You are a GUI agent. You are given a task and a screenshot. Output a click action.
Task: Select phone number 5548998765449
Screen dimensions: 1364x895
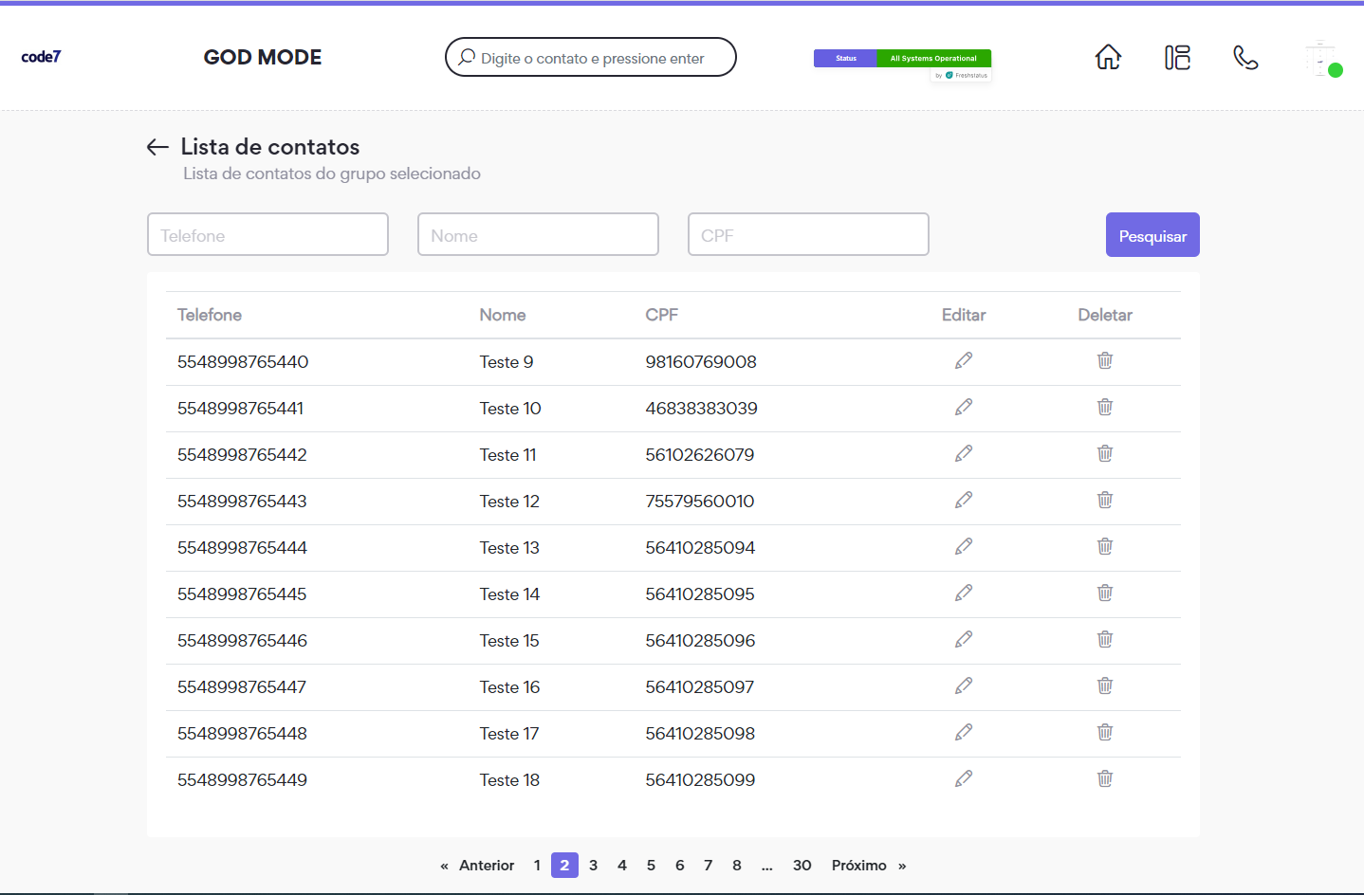[x=242, y=780]
